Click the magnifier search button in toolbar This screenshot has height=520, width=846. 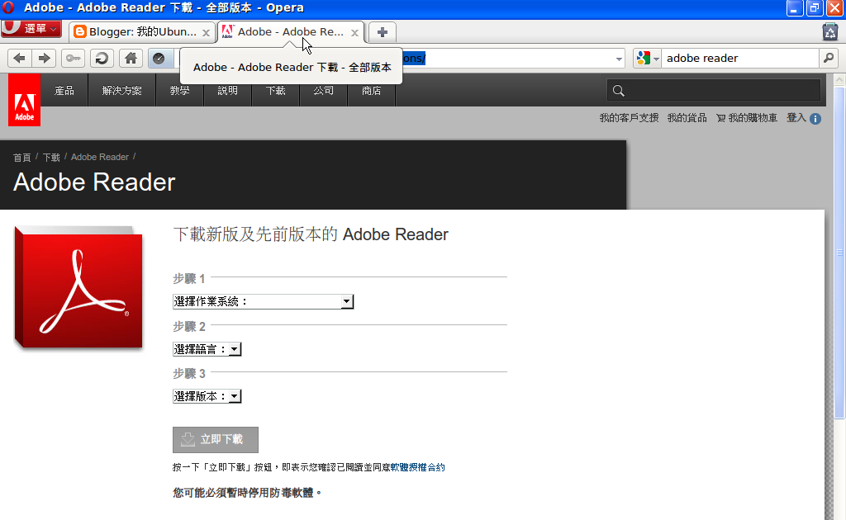(x=829, y=59)
